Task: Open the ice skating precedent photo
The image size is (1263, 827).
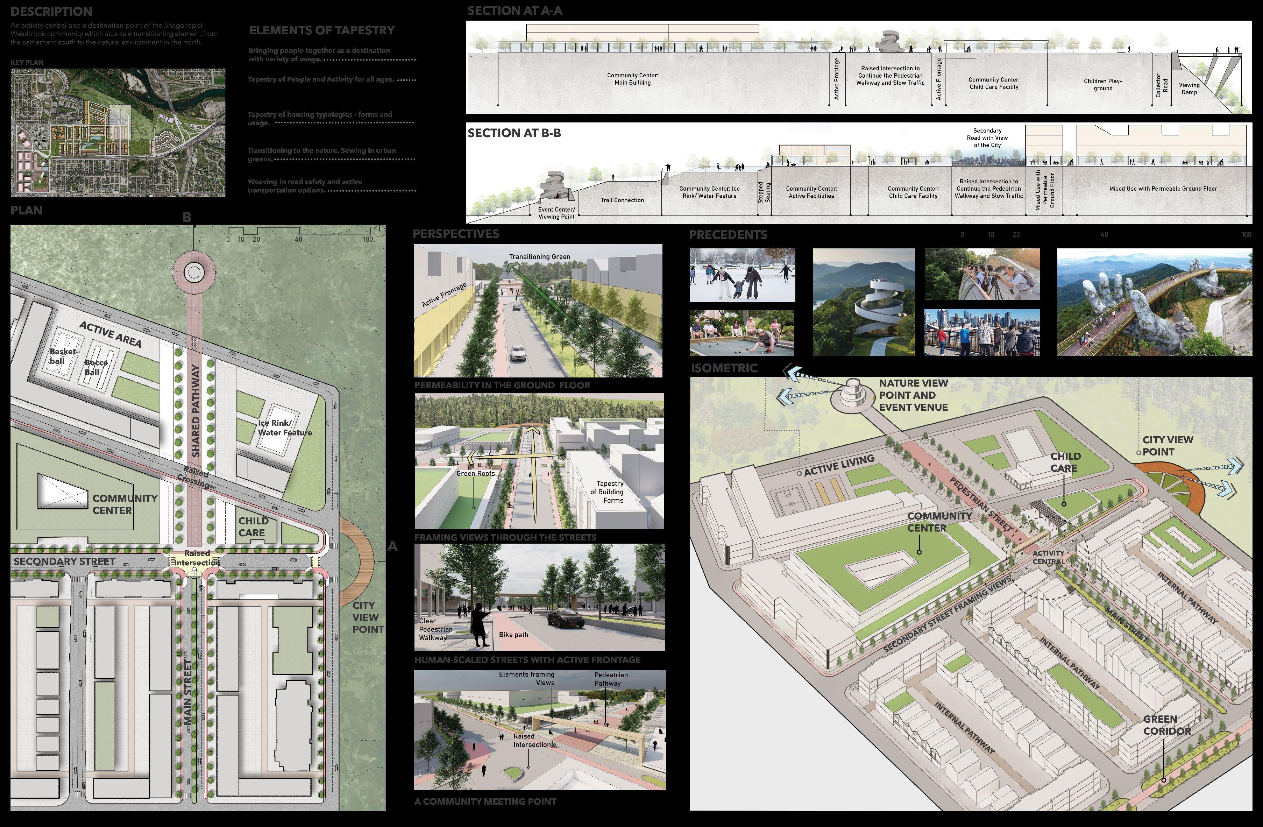Action: (x=743, y=275)
